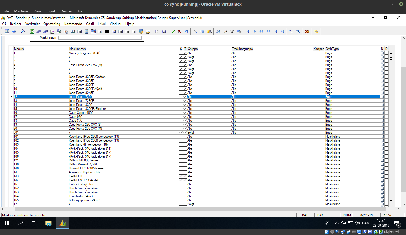Cut with the scissors icon

pyautogui.click(x=195, y=32)
